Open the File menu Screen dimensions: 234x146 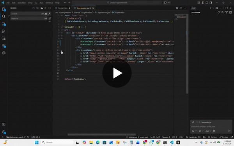(x=8, y=3)
